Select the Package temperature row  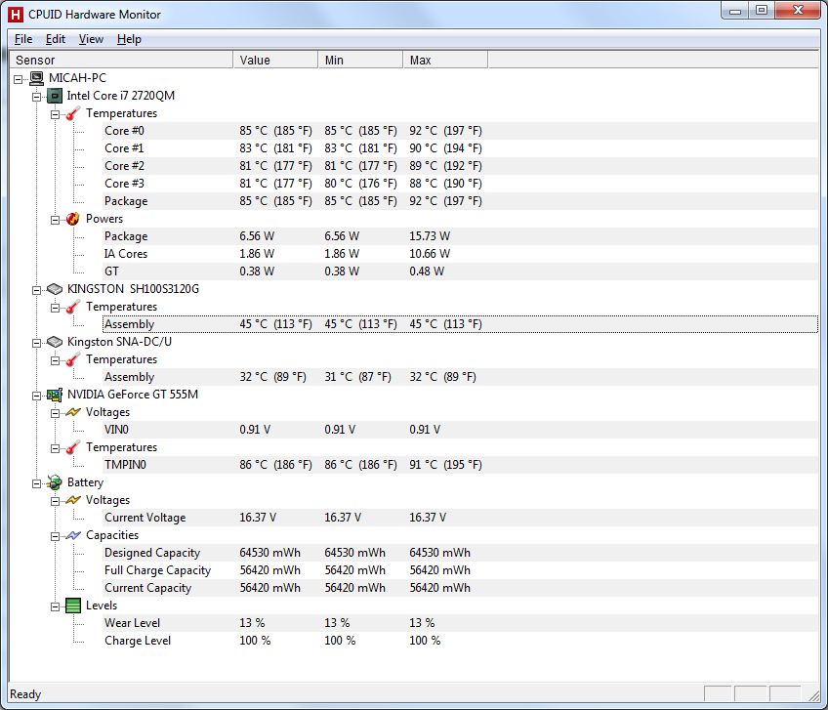[460, 201]
